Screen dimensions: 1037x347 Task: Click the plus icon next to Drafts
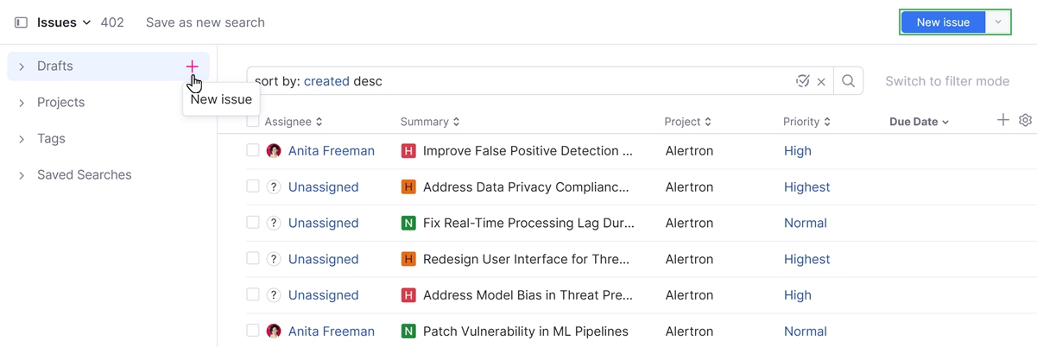coord(192,66)
